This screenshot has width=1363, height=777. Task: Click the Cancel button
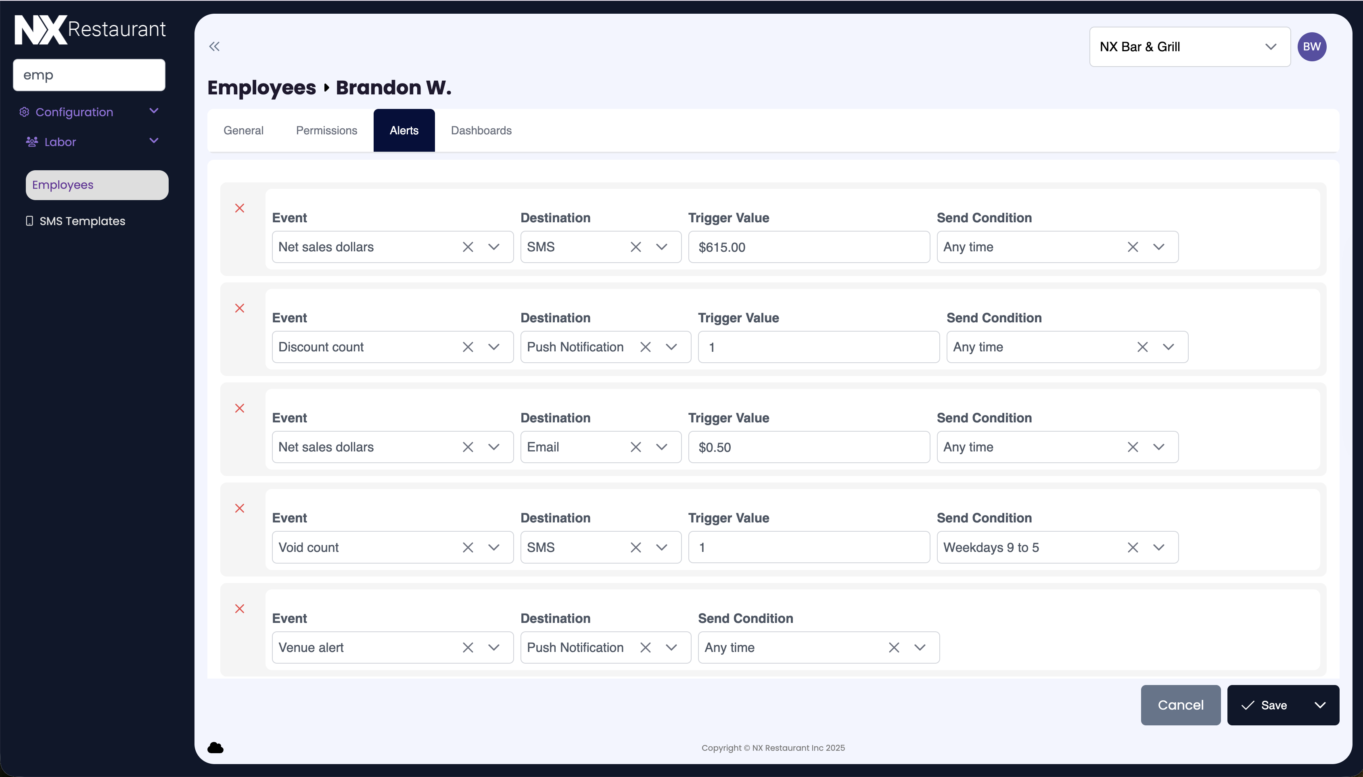pyautogui.click(x=1180, y=705)
